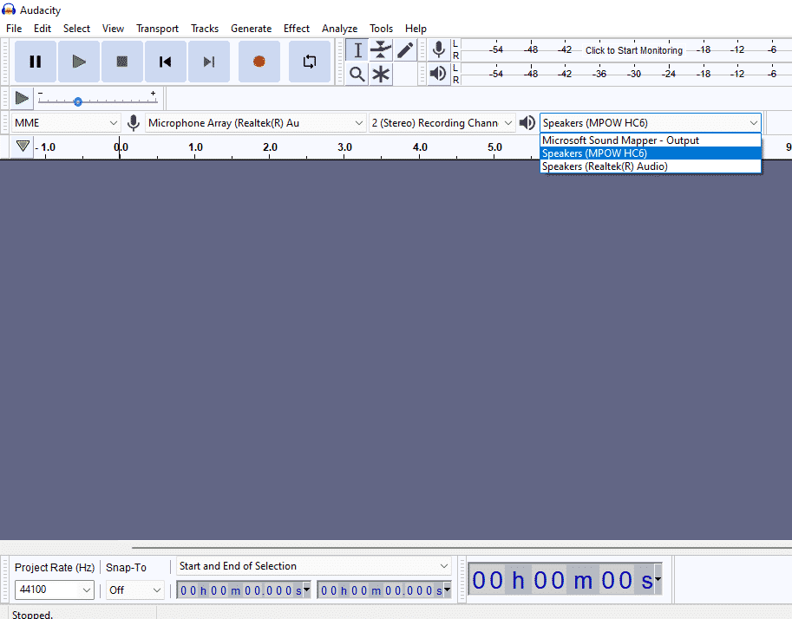Open the Effect menu
This screenshot has width=792, height=619.
297,29
